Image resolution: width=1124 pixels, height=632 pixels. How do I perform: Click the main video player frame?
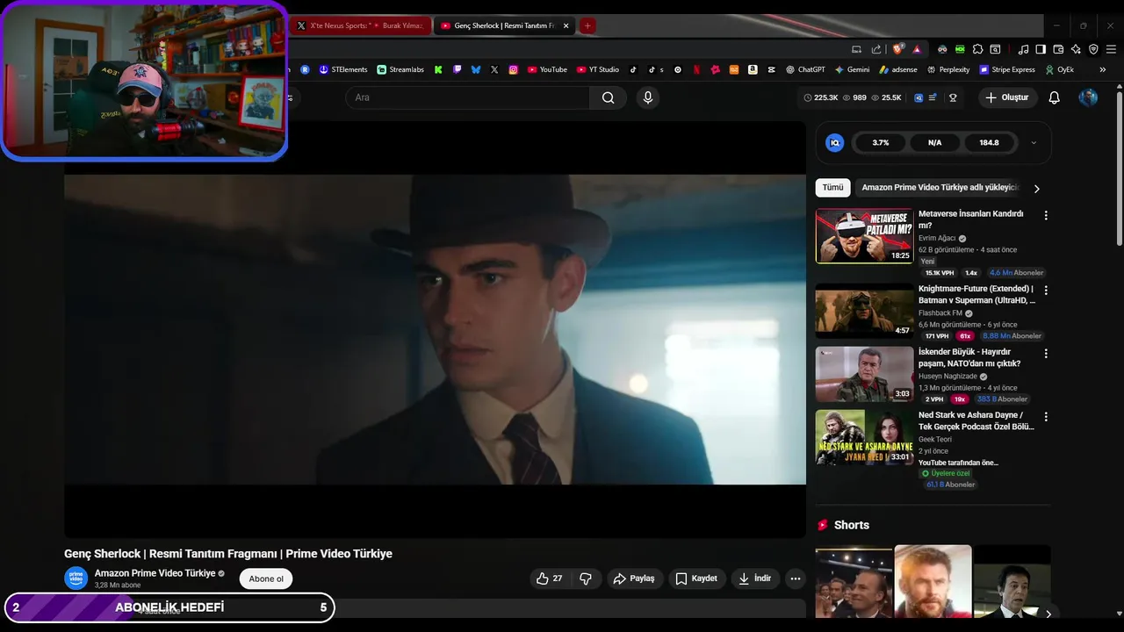point(435,329)
